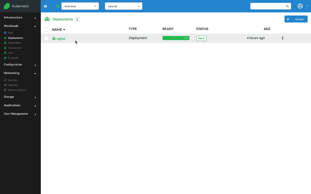
Task: Click the TYPE column header
Action: point(133,29)
